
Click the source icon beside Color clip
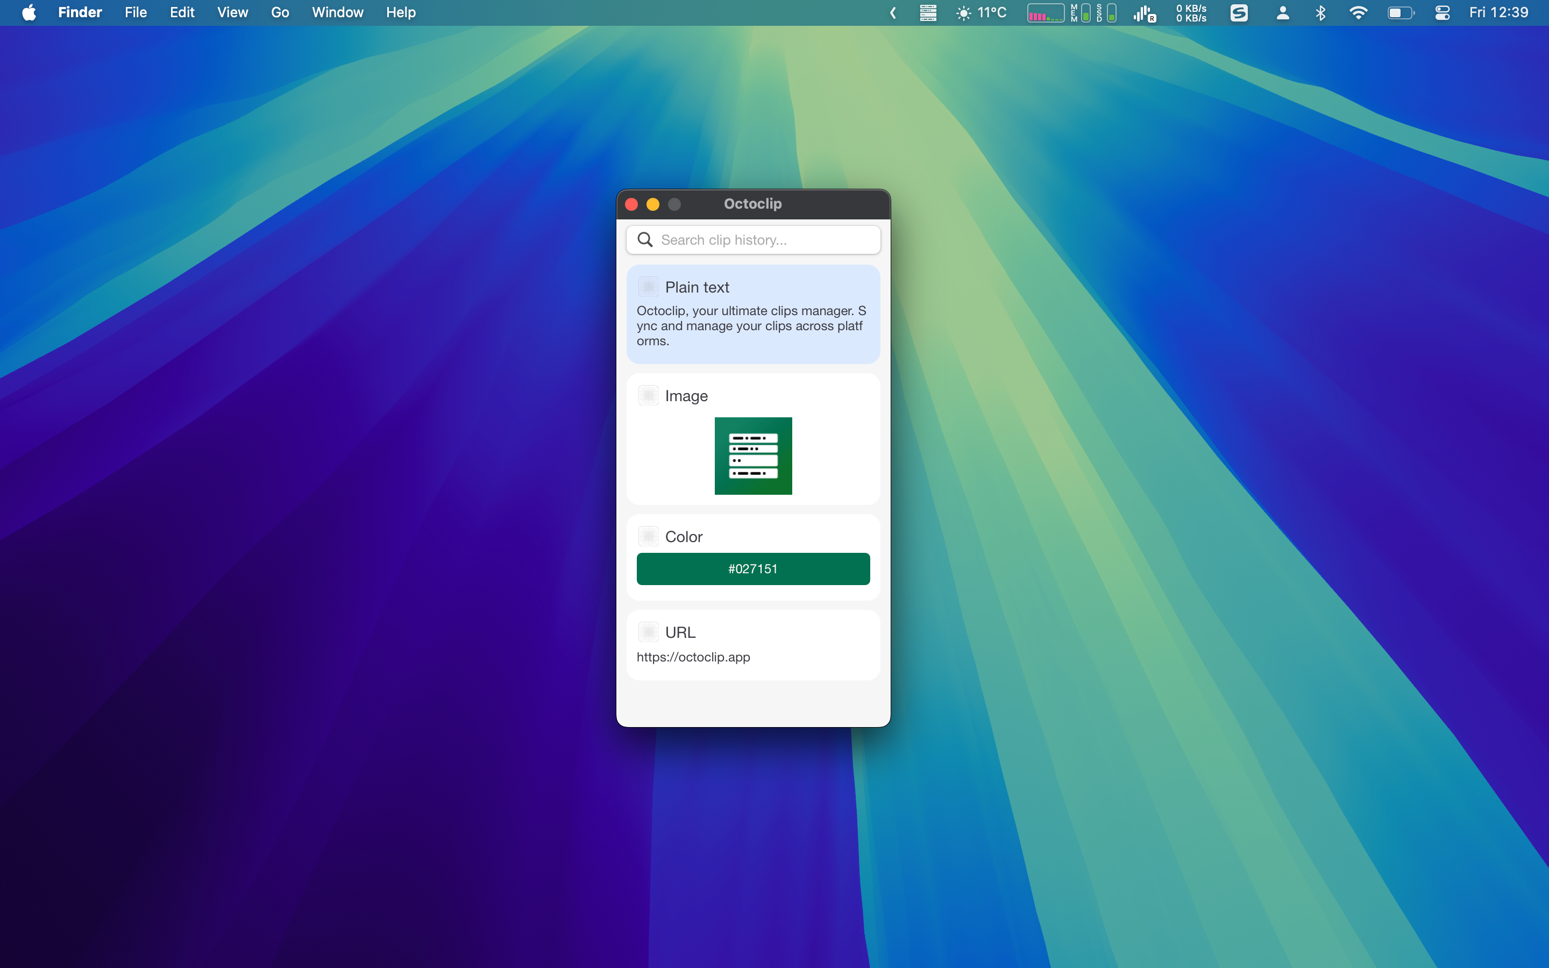point(649,537)
